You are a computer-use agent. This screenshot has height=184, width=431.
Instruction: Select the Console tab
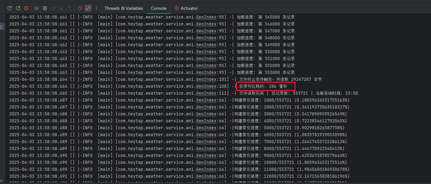159,8
